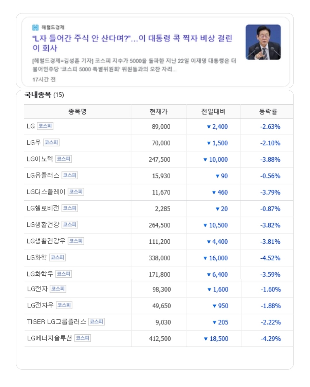Image resolution: width=310 pixels, height=387 pixels.
Task: Open the LG stock row link
Action: coord(30,126)
